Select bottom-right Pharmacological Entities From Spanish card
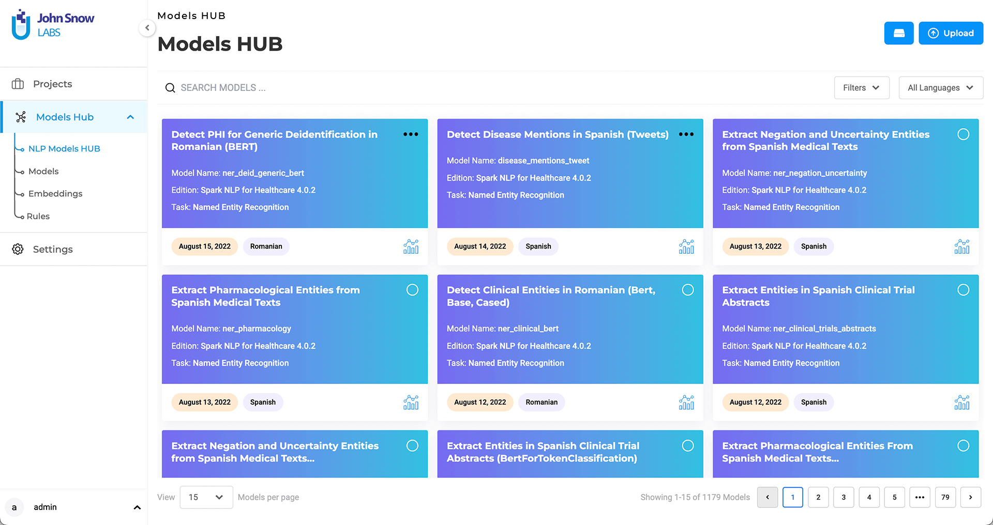The image size is (993, 525). 963,445
